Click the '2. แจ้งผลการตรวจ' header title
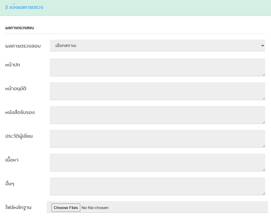The width and height of the screenshot is (271, 219). tap(24, 7)
